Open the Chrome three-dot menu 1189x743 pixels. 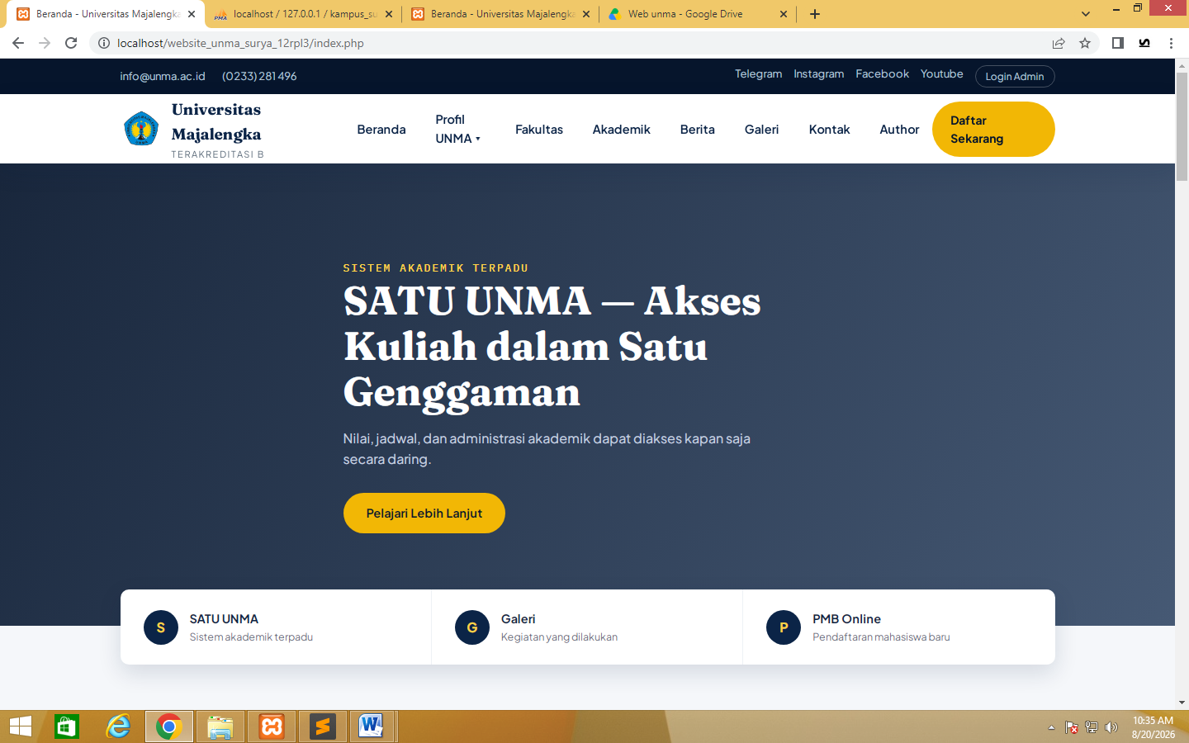pos(1171,43)
